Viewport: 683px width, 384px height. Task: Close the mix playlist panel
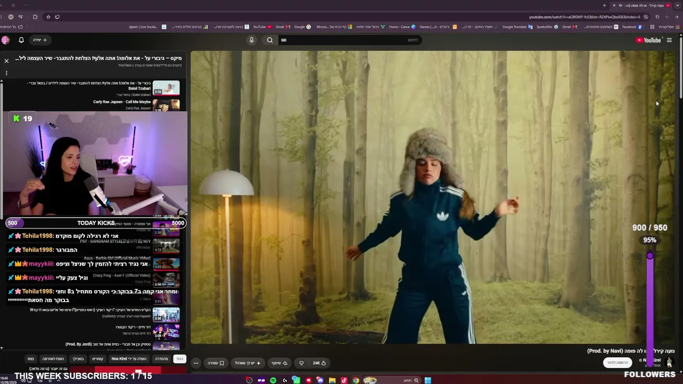(6, 61)
